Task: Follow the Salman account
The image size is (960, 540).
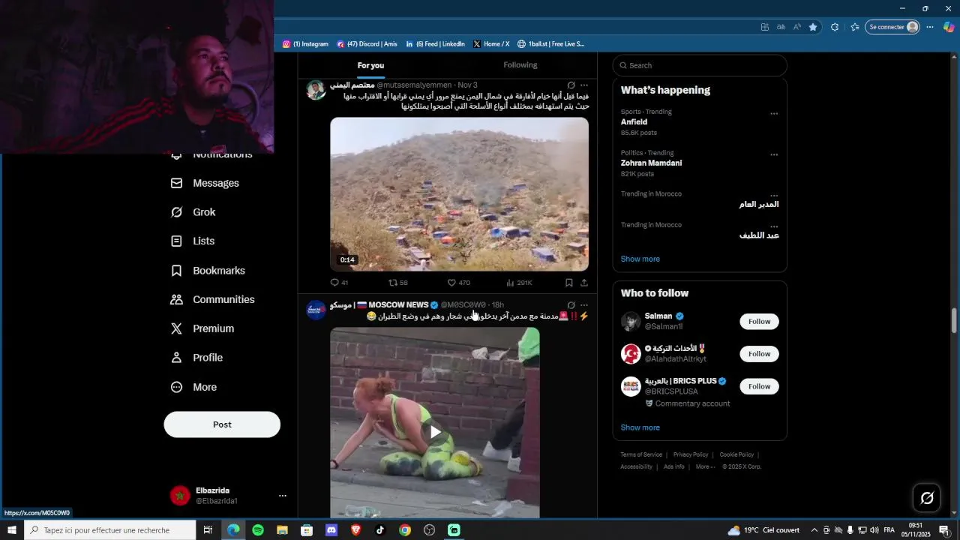Action: 759,322
